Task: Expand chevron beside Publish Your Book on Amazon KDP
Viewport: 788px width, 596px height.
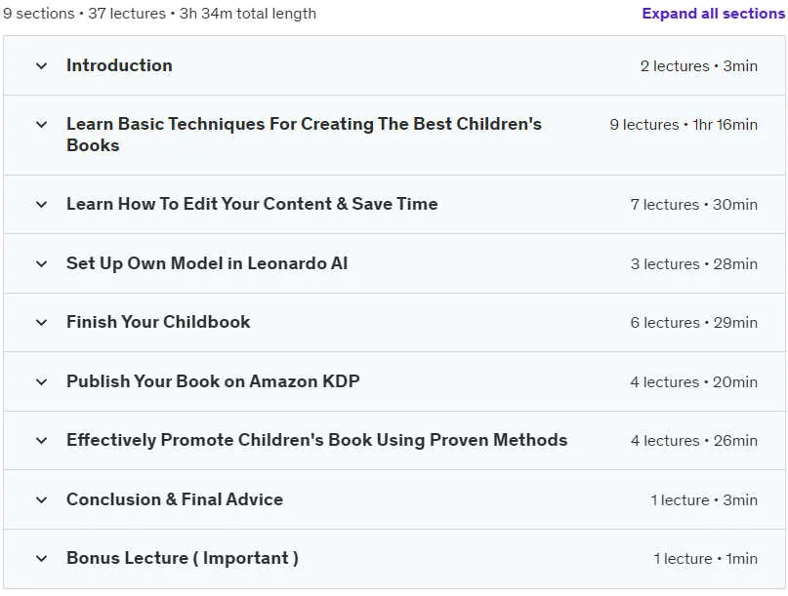Action: (x=42, y=381)
